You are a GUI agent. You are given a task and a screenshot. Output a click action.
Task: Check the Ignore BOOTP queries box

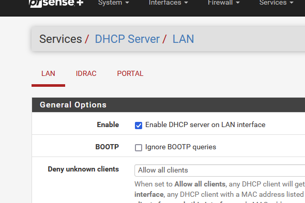[139, 148]
